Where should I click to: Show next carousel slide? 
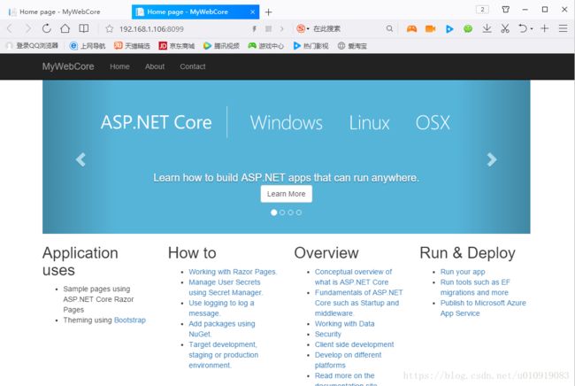tap(492, 159)
